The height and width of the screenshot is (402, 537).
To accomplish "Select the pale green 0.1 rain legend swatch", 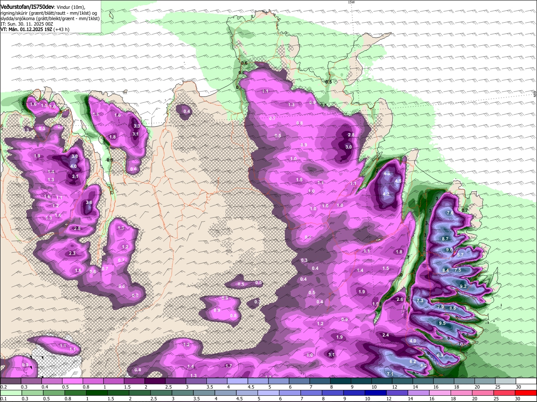I will coord(10,393).
